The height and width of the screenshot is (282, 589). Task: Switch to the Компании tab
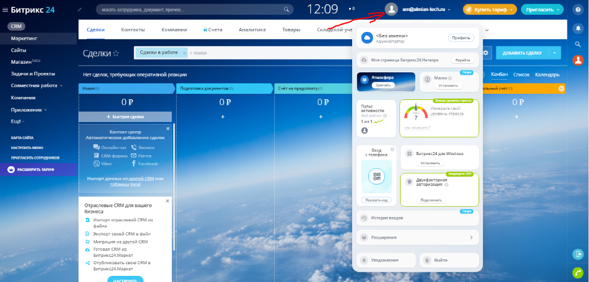pyautogui.click(x=174, y=29)
